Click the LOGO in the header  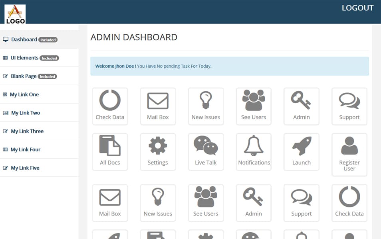tap(15, 13)
